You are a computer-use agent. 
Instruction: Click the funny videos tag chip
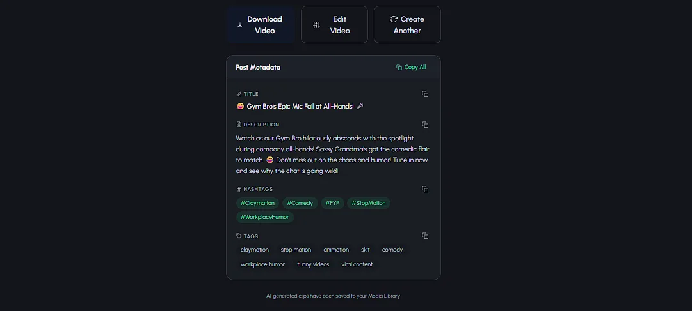[x=313, y=264]
